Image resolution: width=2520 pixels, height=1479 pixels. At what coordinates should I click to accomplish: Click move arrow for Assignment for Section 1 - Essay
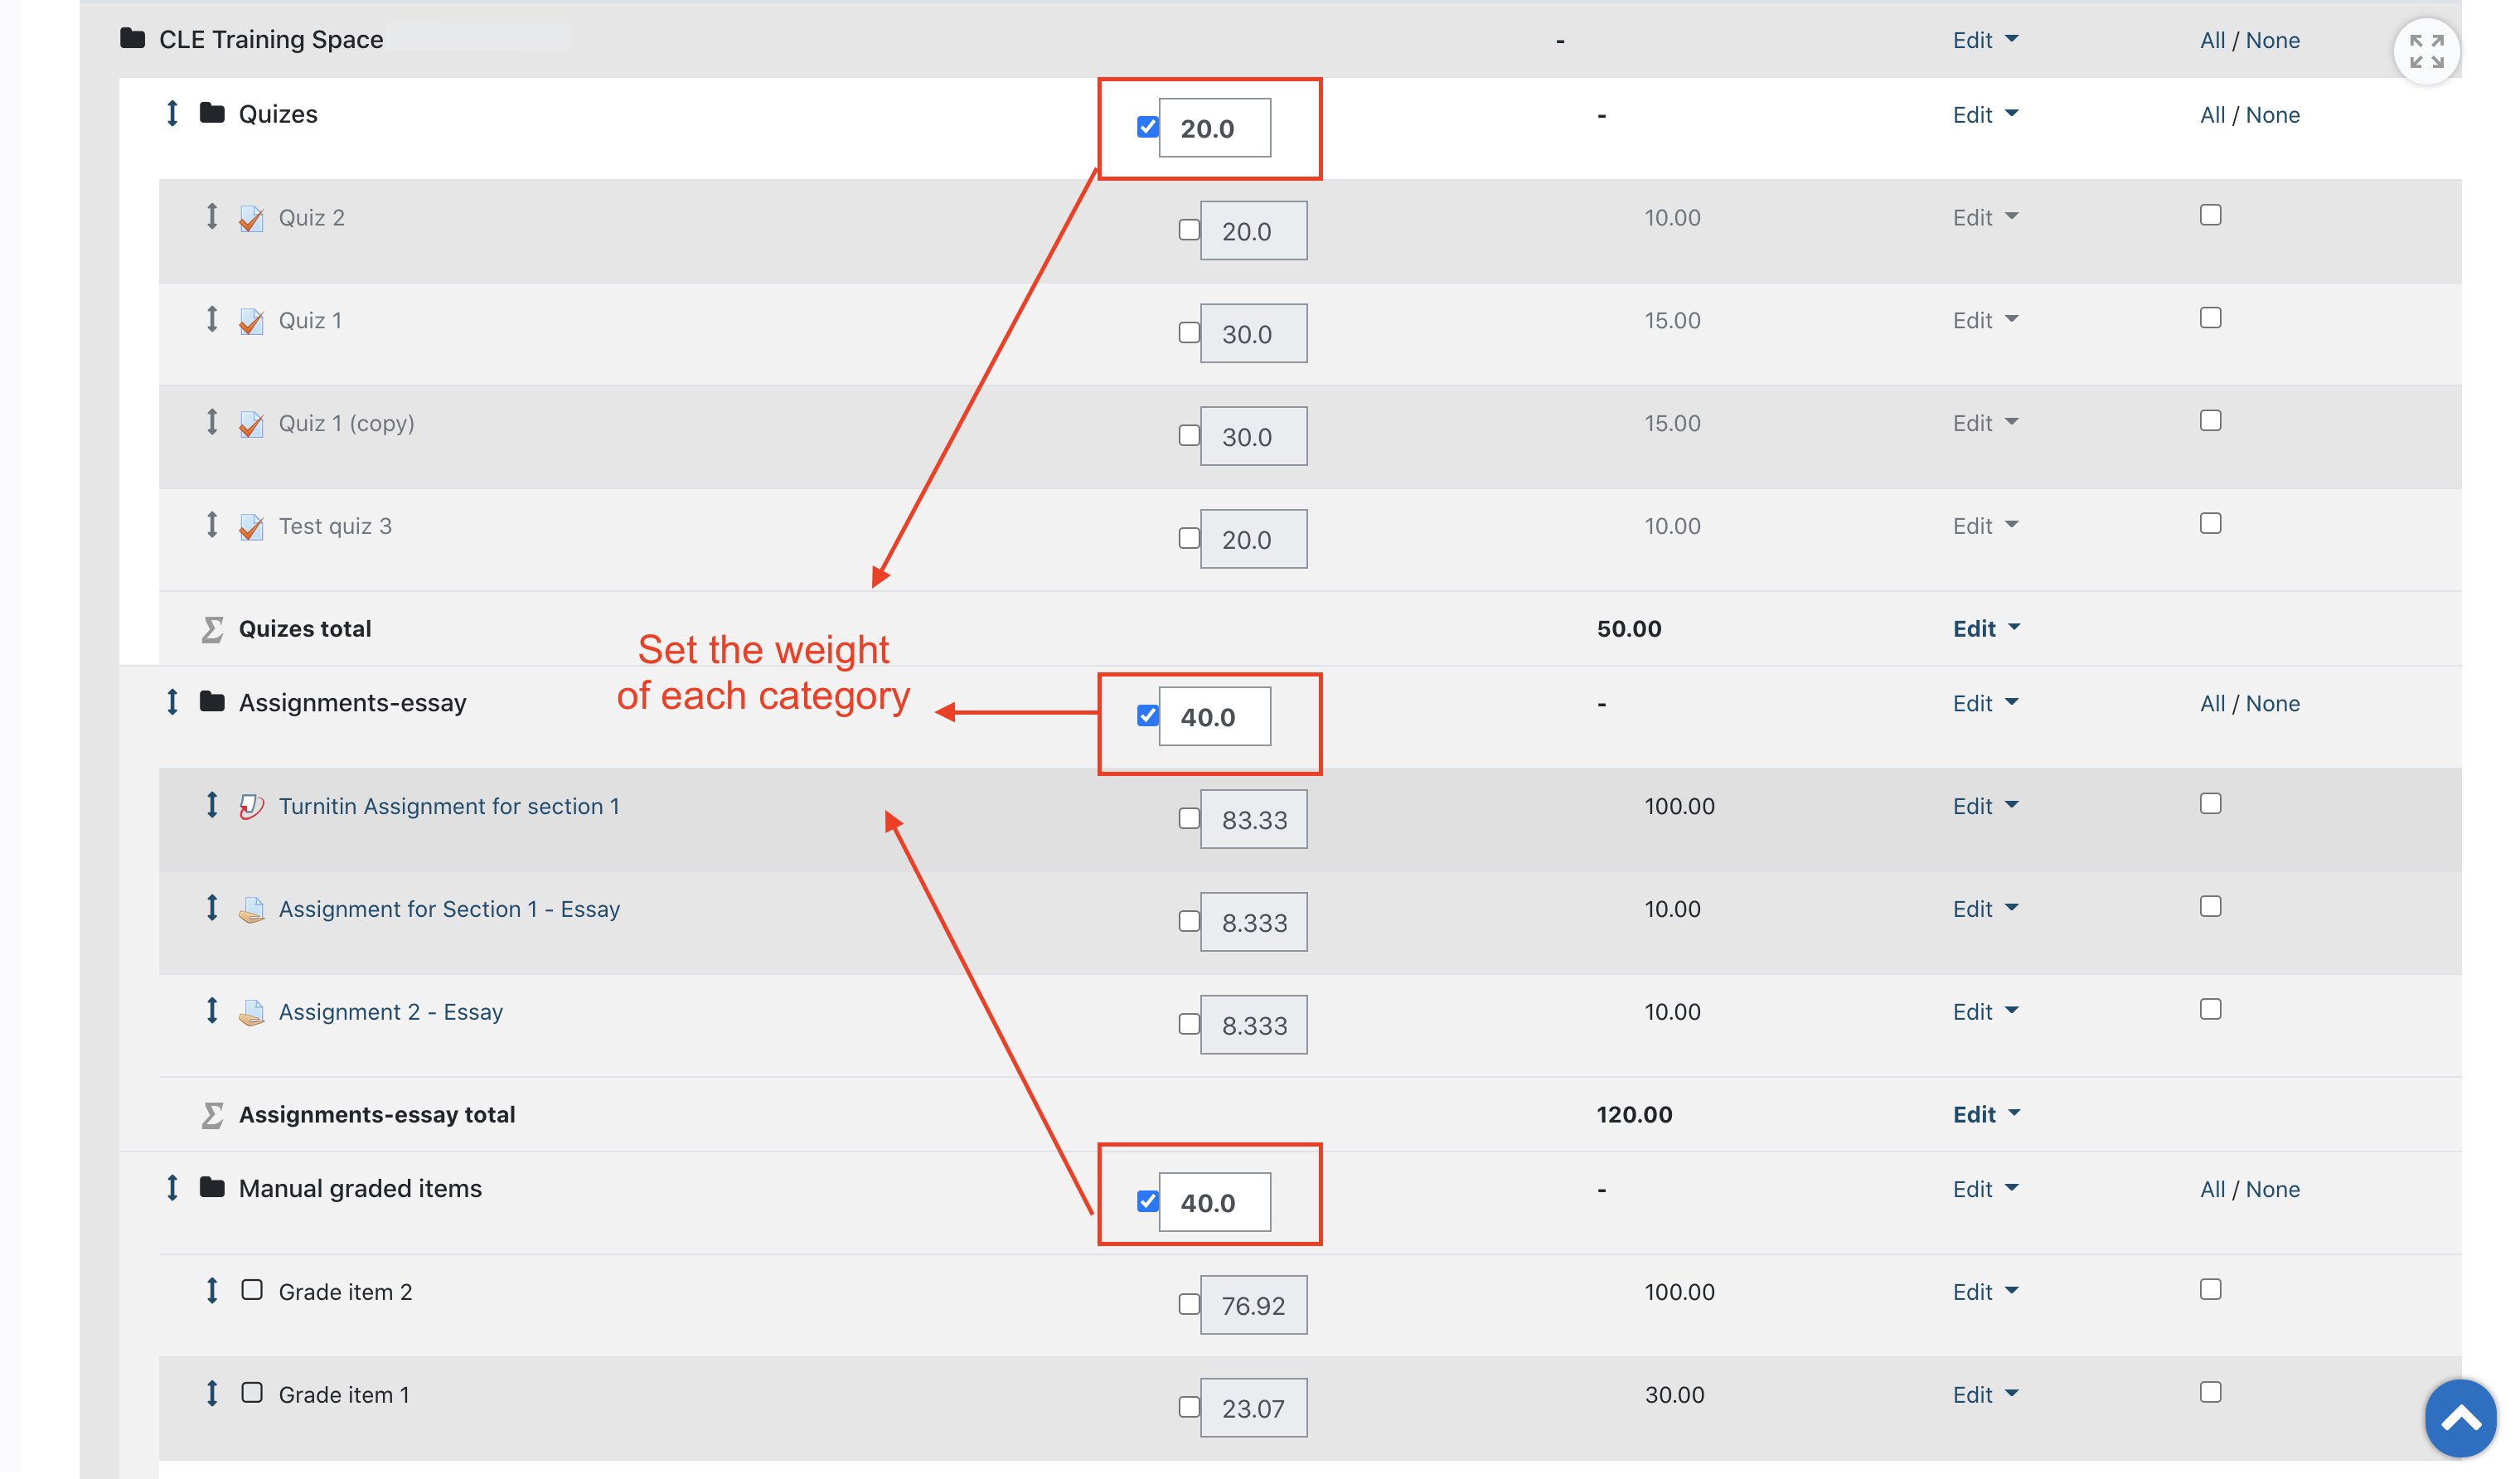click(x=212, y=908)
